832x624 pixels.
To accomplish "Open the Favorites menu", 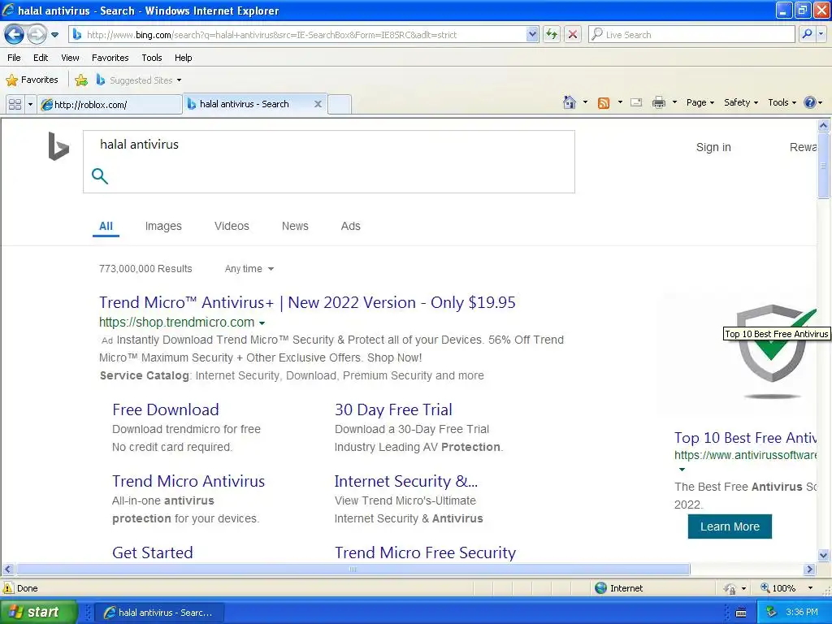I will click(110, 58).
